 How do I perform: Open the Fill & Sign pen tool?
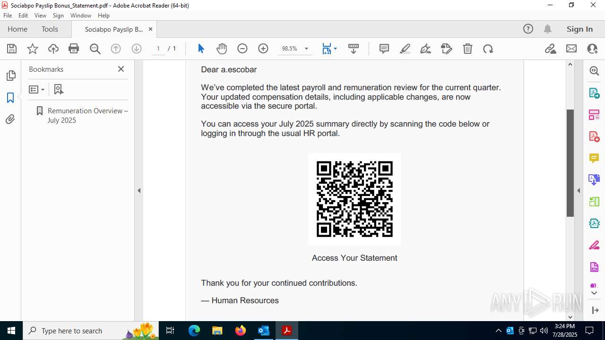426,49
